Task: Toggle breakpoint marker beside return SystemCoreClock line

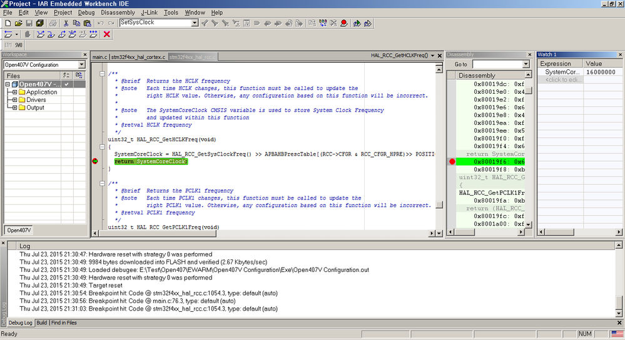Action: click(x=95, y=161)
